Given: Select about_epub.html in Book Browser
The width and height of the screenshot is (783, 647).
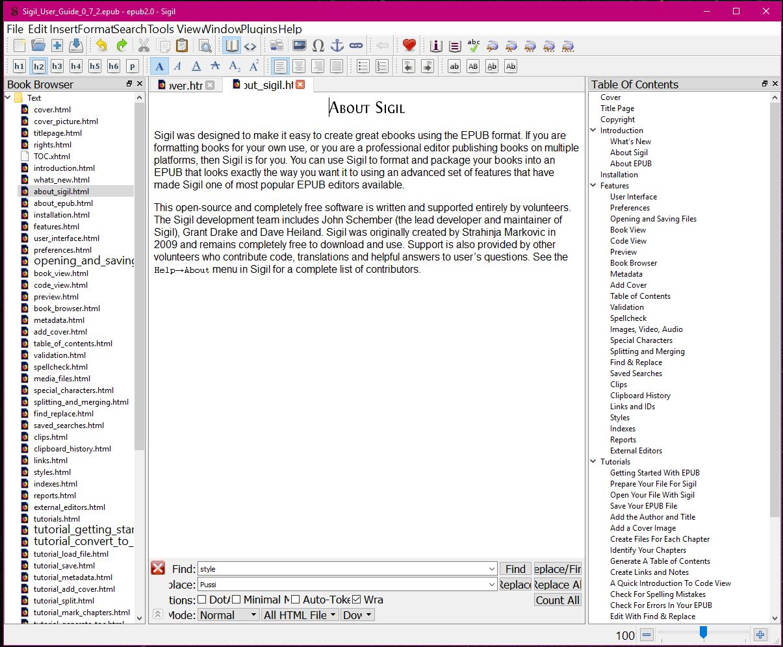Looking at the screenshot, I should pyautogui.click(x=63, y=203).
